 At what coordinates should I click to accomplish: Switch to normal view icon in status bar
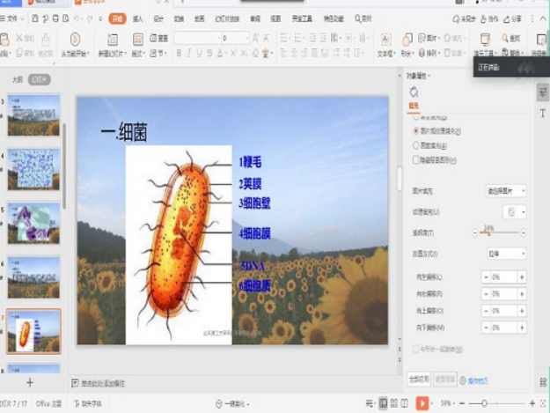383,402
